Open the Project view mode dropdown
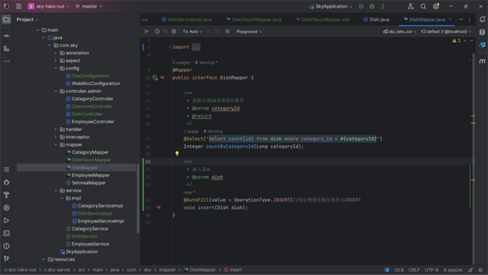This screenshot has height=275, width=488. pyautogui.click(x=27, y=20)
